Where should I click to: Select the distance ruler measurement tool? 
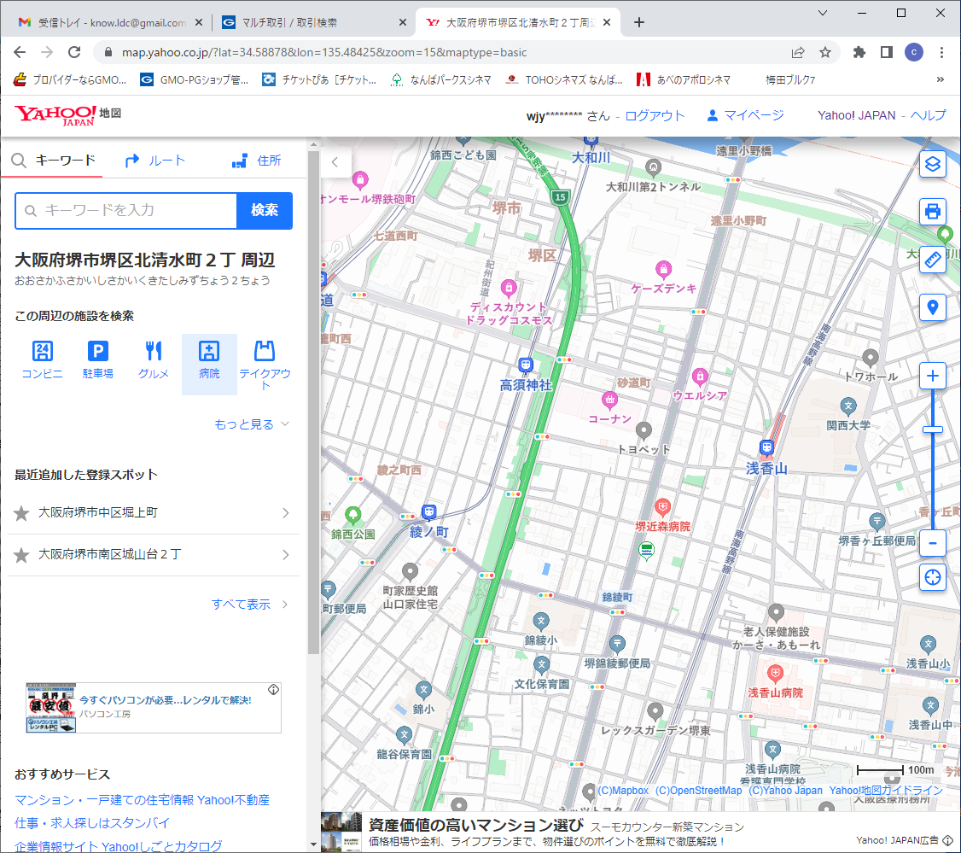tap(933, 259)
